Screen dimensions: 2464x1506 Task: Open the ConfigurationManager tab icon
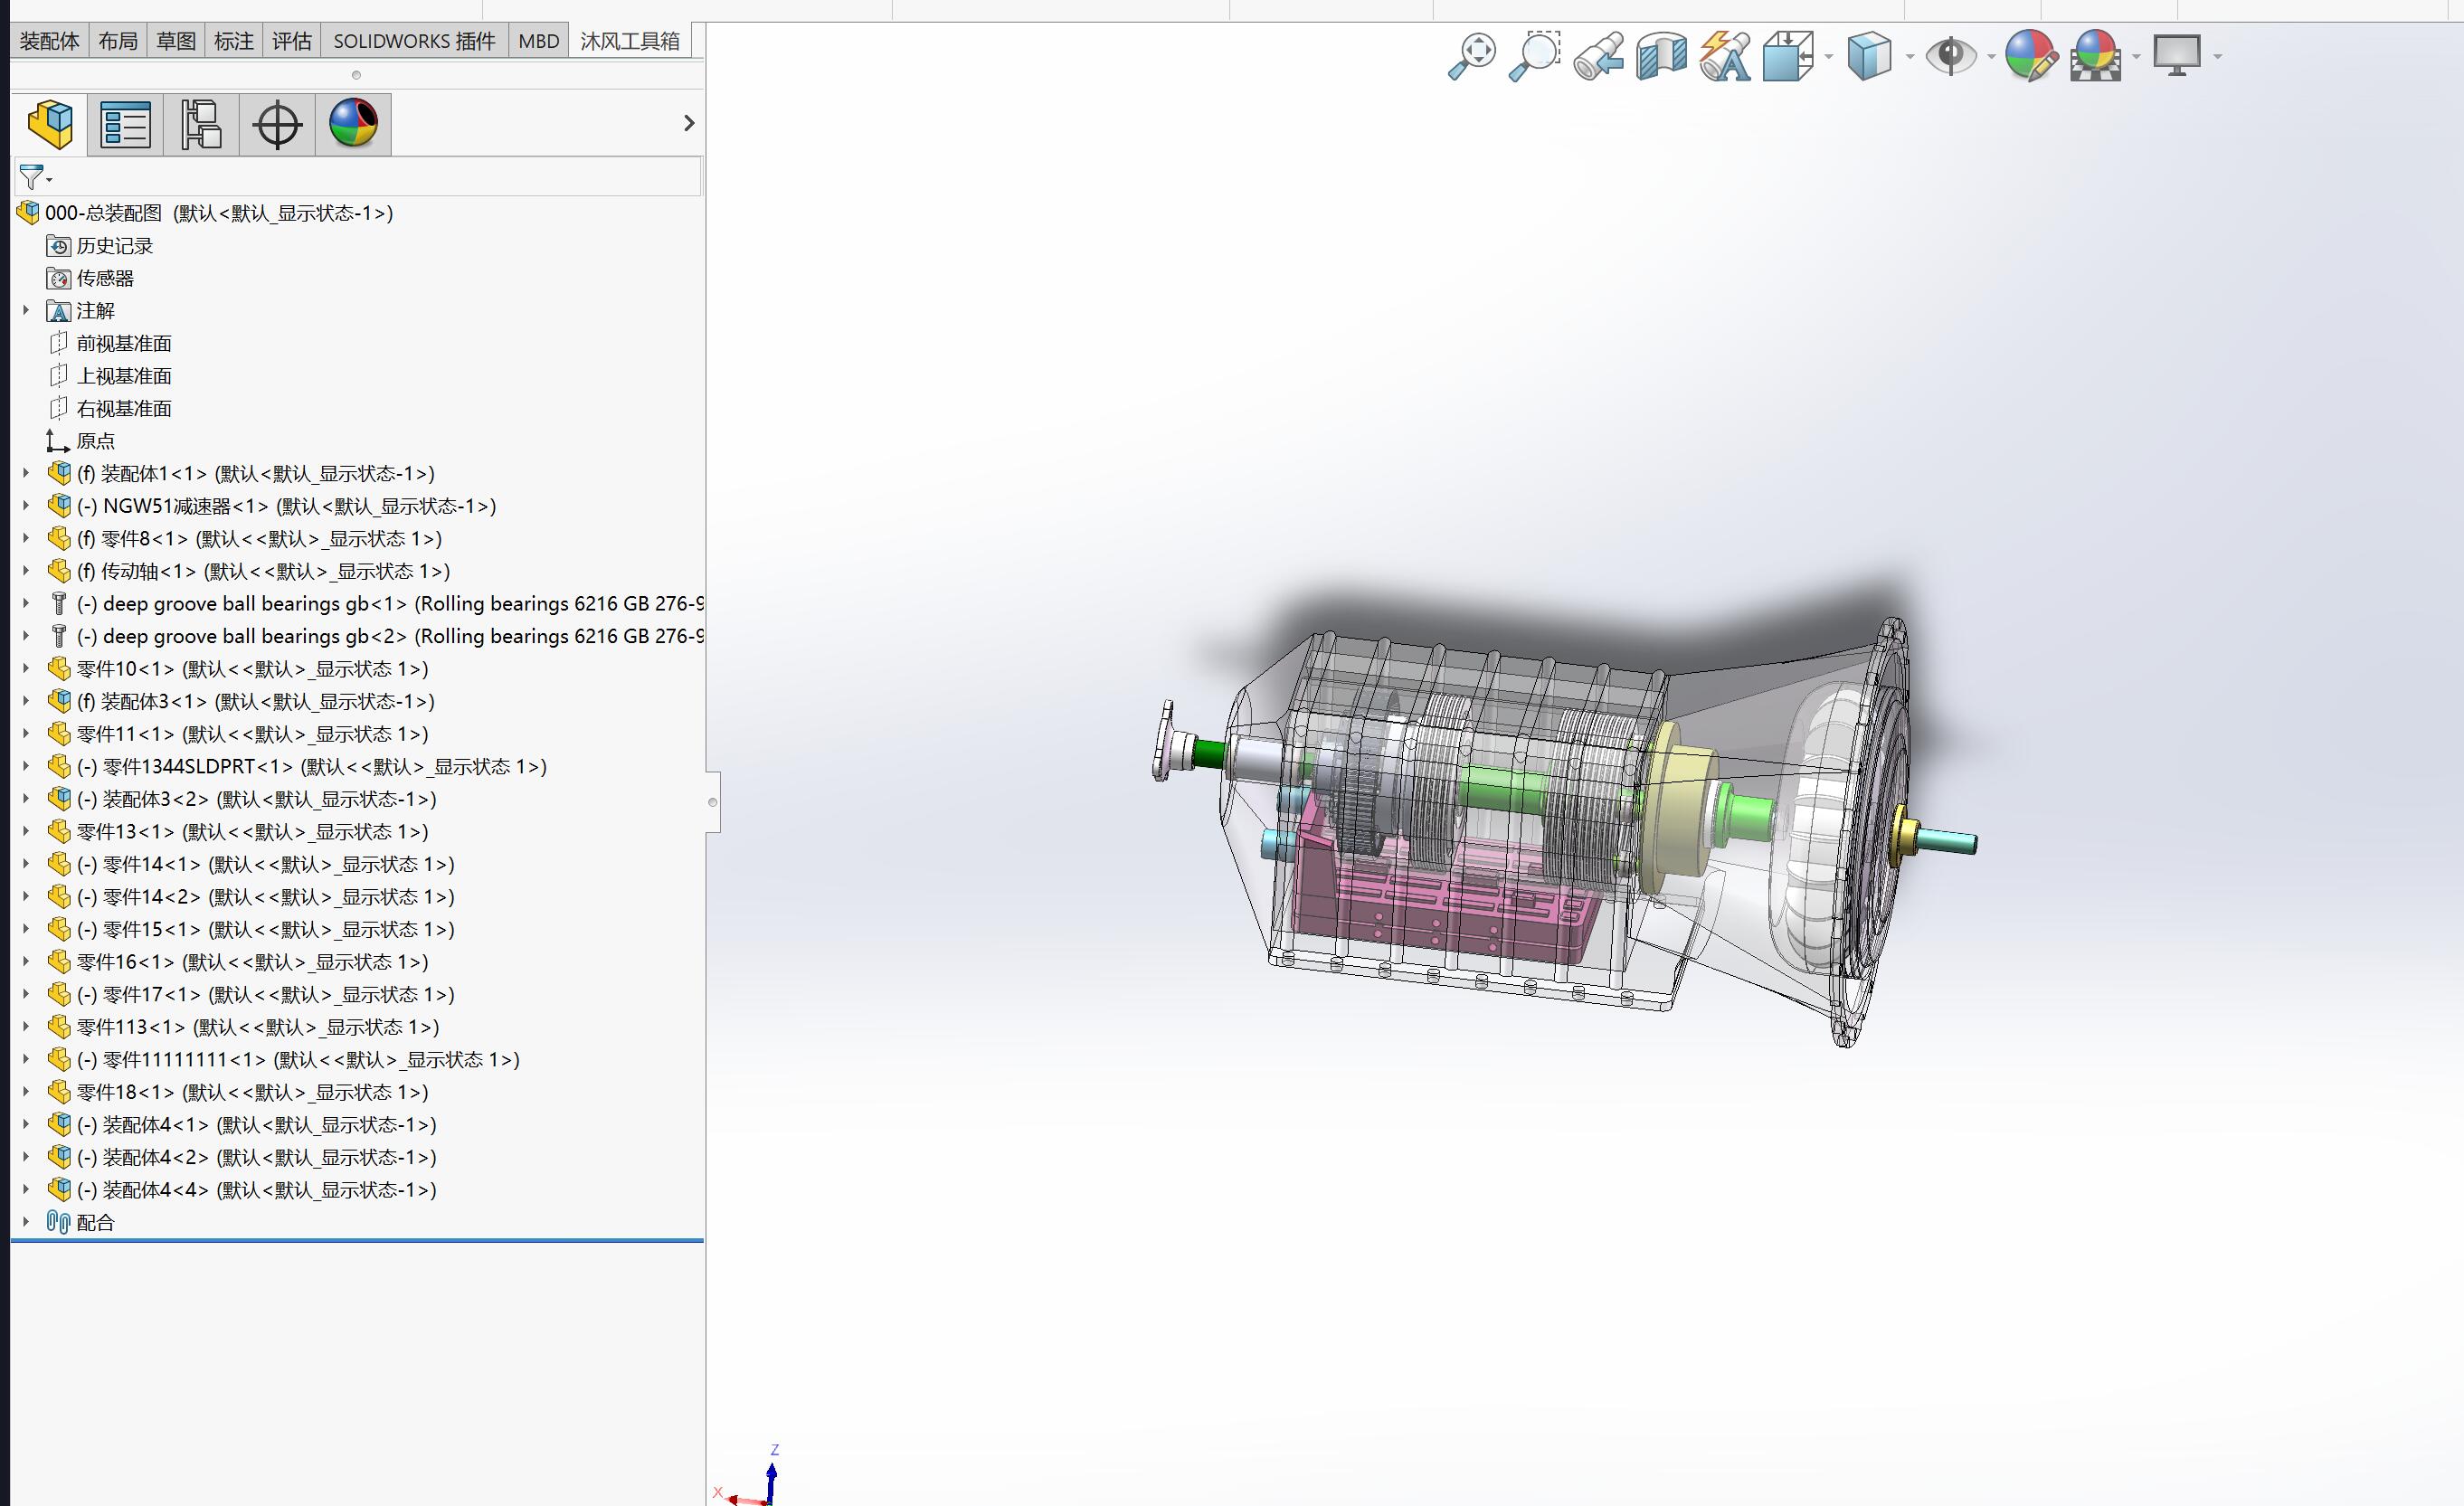201,124
